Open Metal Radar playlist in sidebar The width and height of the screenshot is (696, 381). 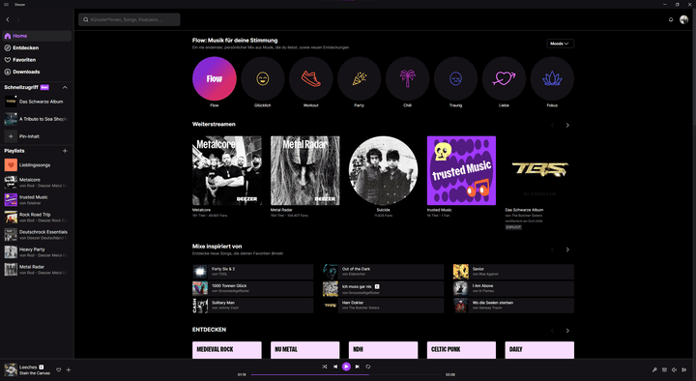coord(37,270)
